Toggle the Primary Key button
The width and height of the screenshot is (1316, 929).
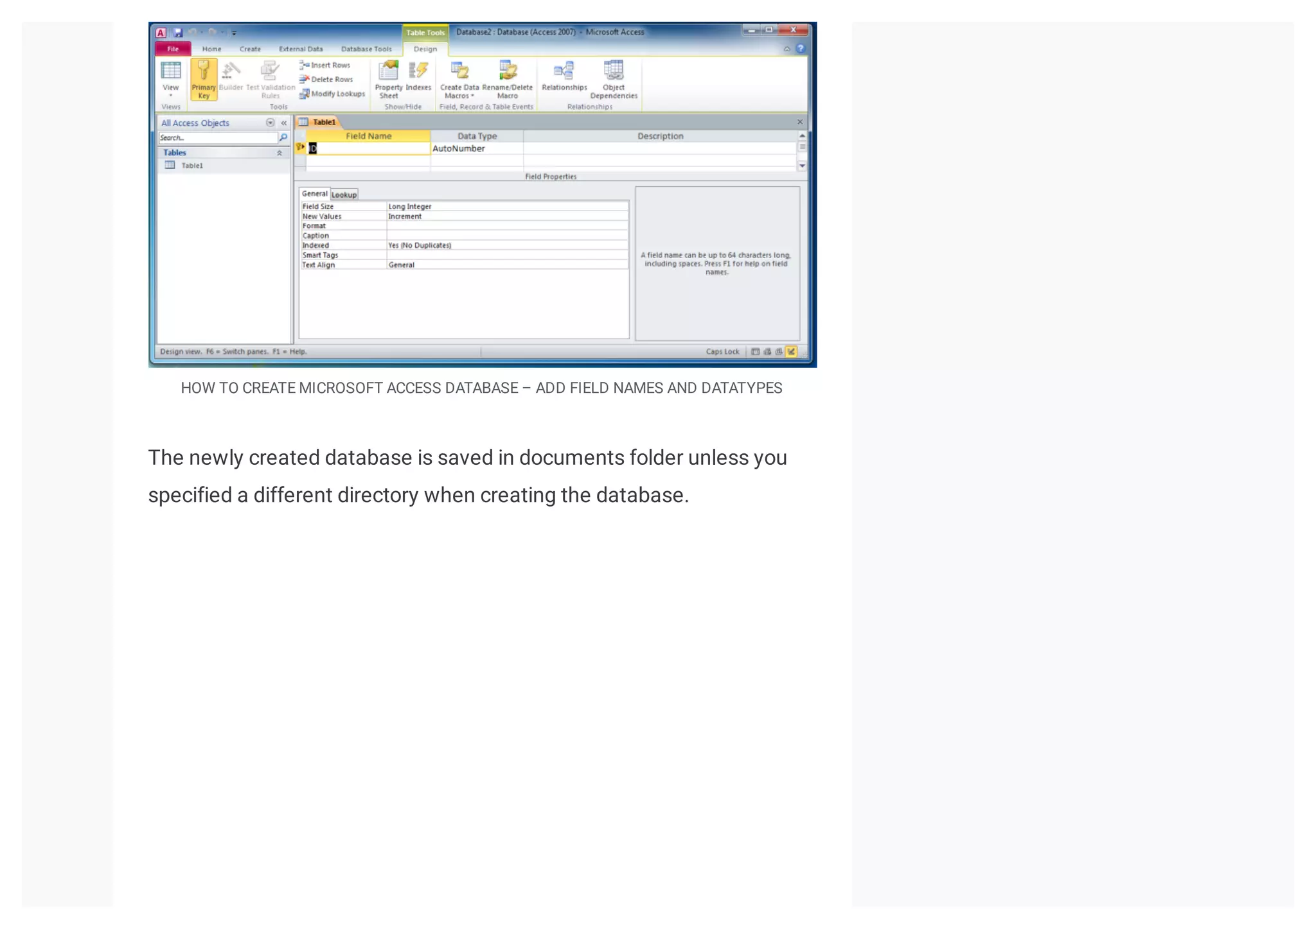click(204, 80)
